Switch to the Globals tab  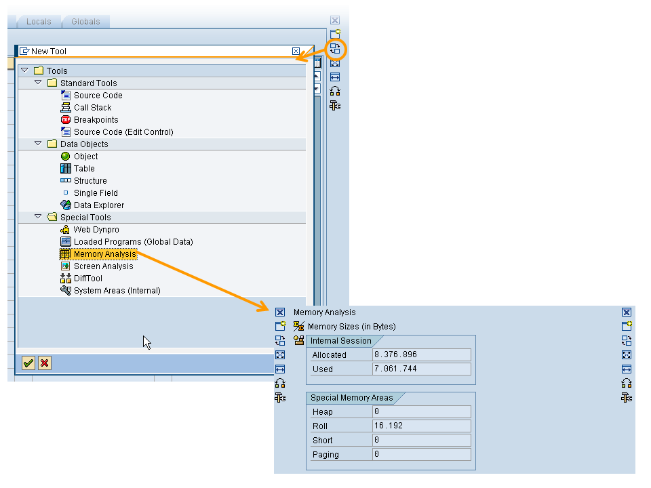[x=85, y=22]
